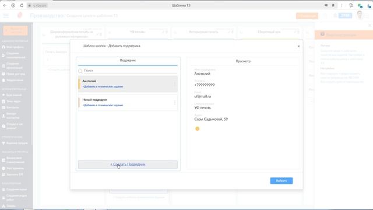Click the bookmark icon in the address bar
373x210 pixels.
(333, 5)
